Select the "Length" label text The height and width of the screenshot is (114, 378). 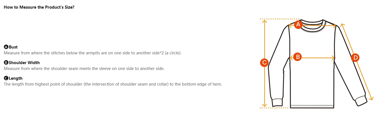click(x=16, y=78)
